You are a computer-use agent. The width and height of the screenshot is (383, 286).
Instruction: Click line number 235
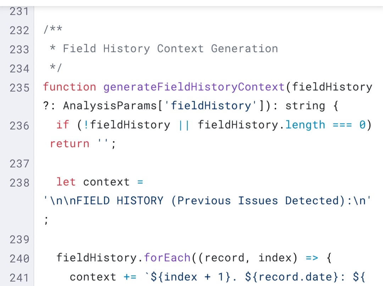click(19, 87)
